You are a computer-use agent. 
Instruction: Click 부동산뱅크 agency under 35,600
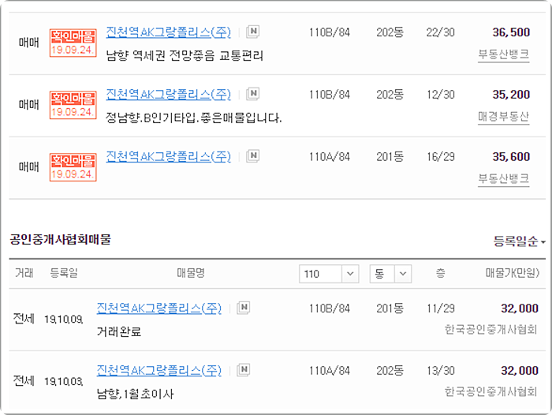tap(503, 178)
